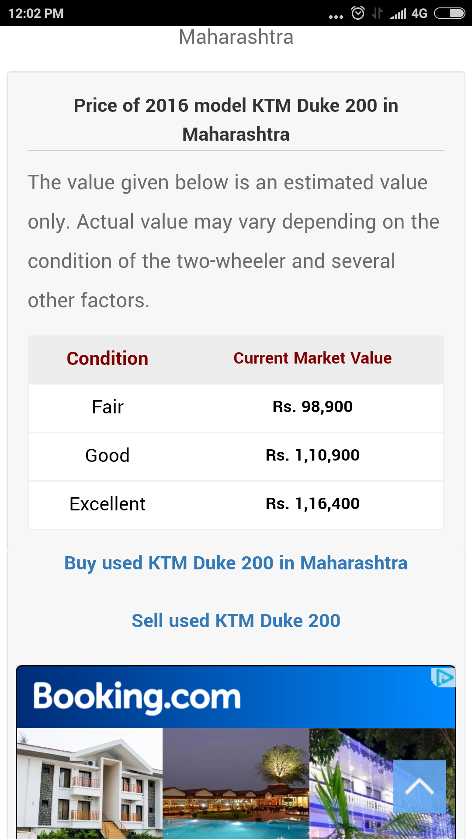The image size is (472, 839).
Task: Open the Booking.com logo banner
Action: (137, 697)
